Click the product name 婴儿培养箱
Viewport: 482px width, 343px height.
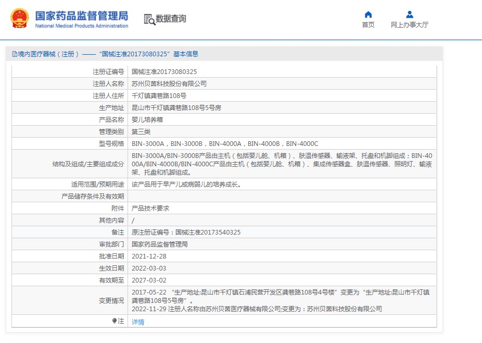pos(147,120)
